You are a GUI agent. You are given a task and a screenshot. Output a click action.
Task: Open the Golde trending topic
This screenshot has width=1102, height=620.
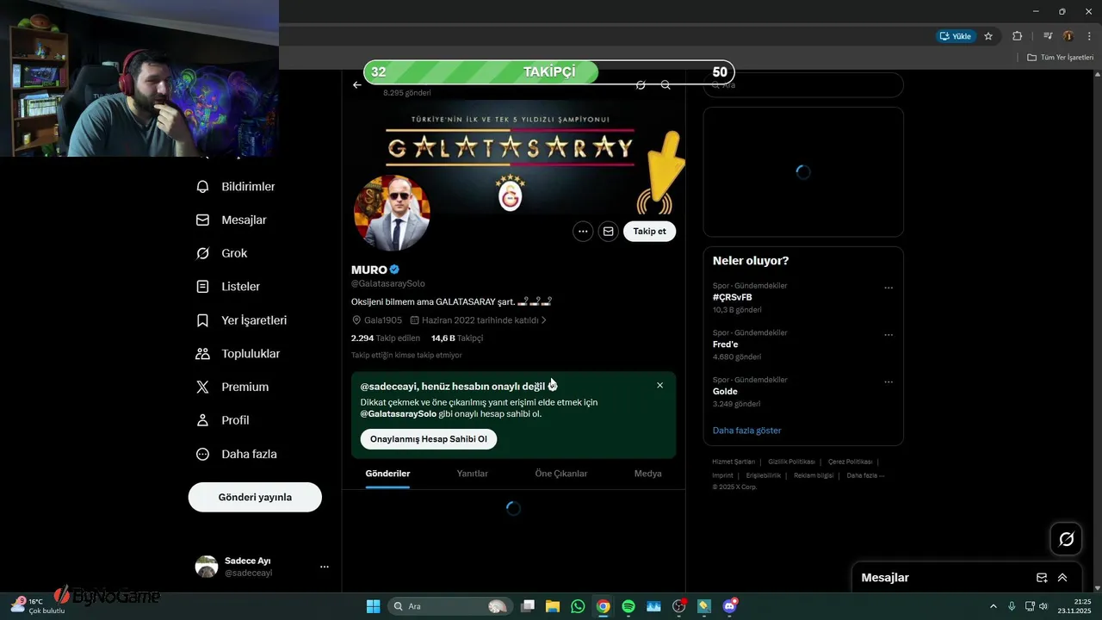[x=726, y=392]
